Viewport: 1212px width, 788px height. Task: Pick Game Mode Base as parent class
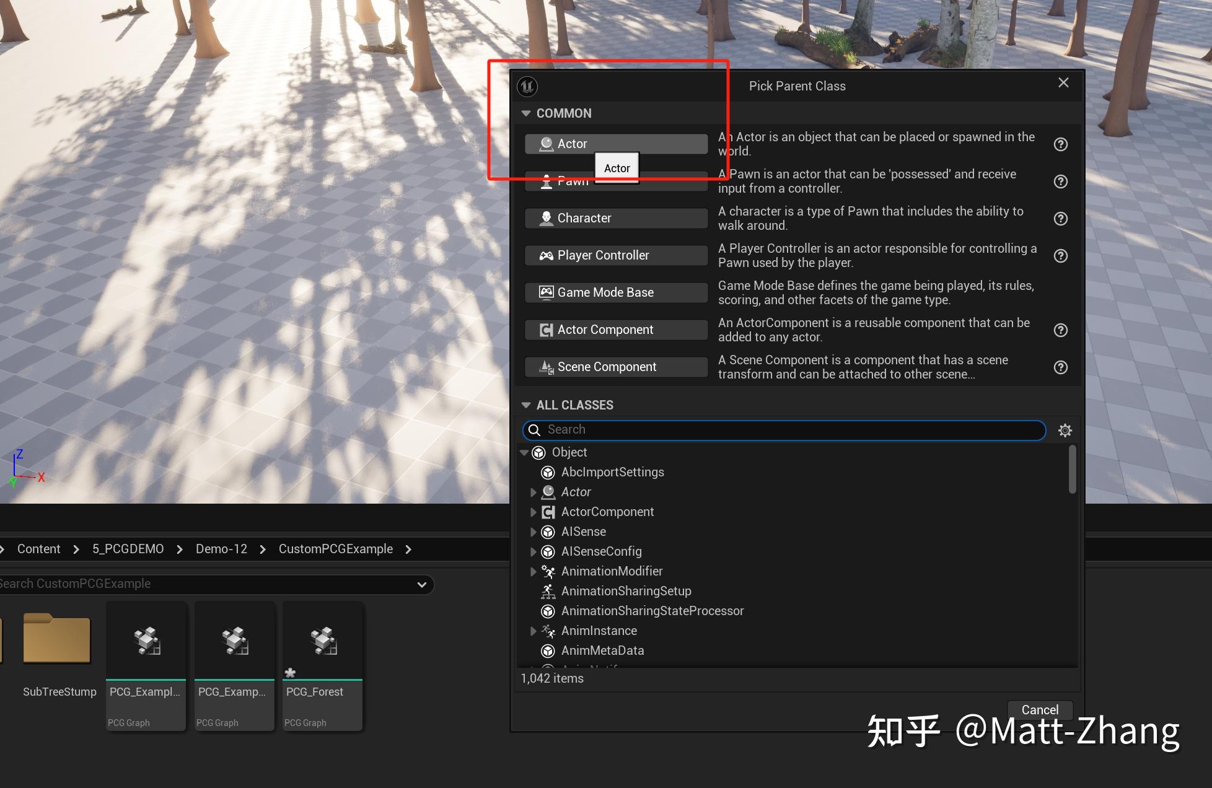[x=615, y=292]
